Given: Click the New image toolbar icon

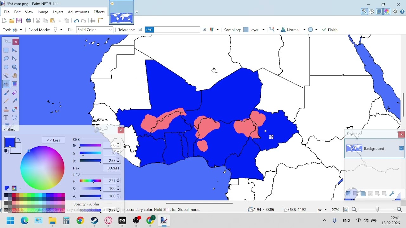Looking at the screenshot, I should click(4, 21).
